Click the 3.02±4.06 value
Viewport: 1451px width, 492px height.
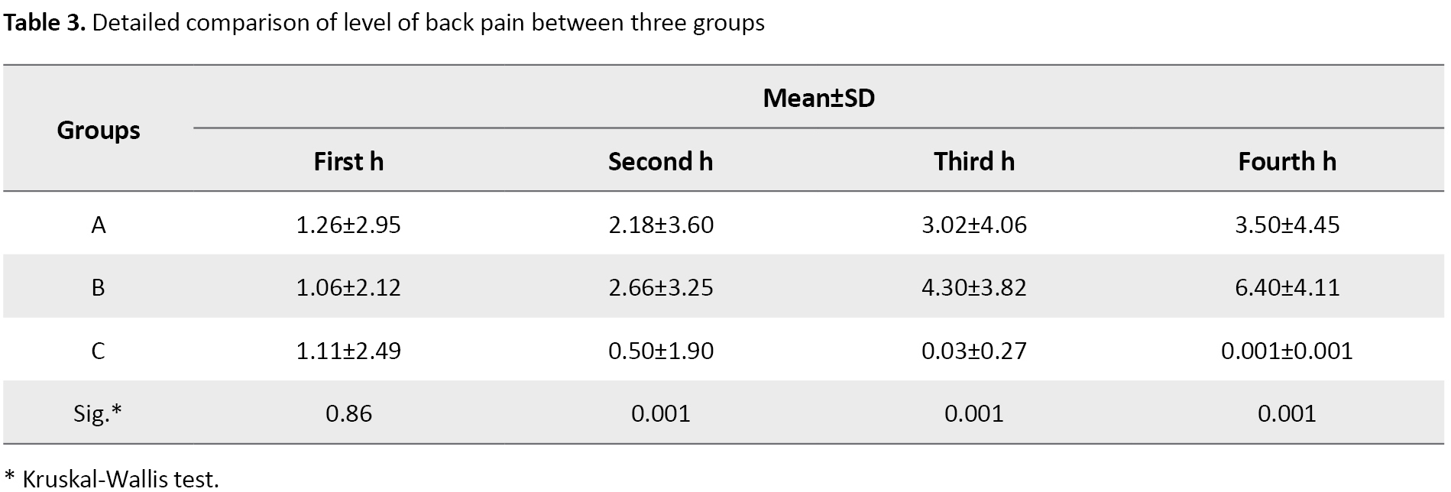click(974, 225)
